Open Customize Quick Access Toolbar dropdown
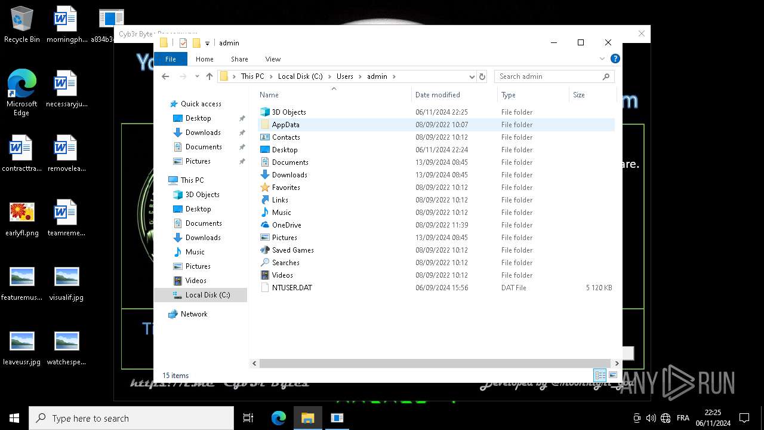This screenshot has width=764, height=430. pyautogui.click(x=207, y=43)
